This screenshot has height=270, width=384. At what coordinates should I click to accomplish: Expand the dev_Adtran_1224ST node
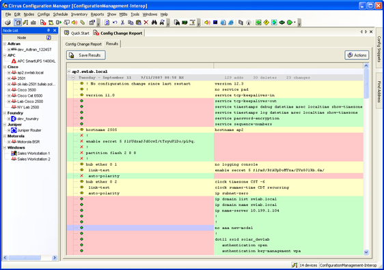[9, 50]
